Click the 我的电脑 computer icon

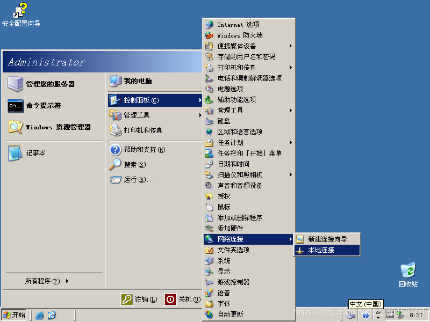point(116,81)
